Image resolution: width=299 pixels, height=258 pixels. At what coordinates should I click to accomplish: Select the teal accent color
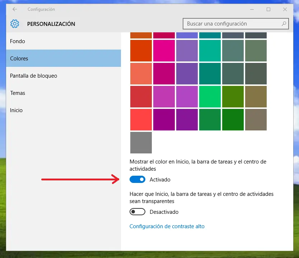click(x=210, y=50)
